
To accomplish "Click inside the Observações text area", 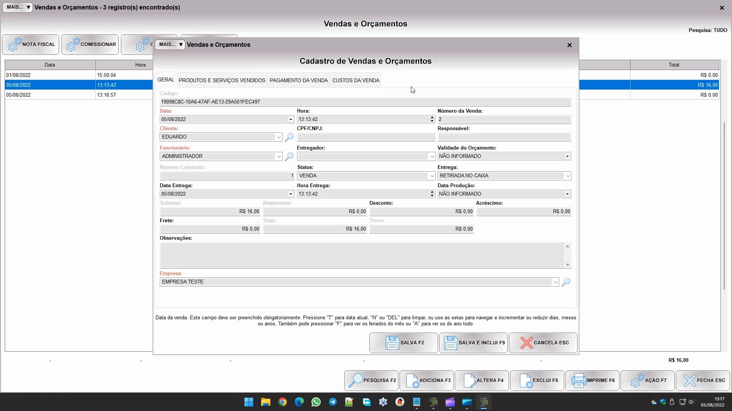I will coord(361,255).
